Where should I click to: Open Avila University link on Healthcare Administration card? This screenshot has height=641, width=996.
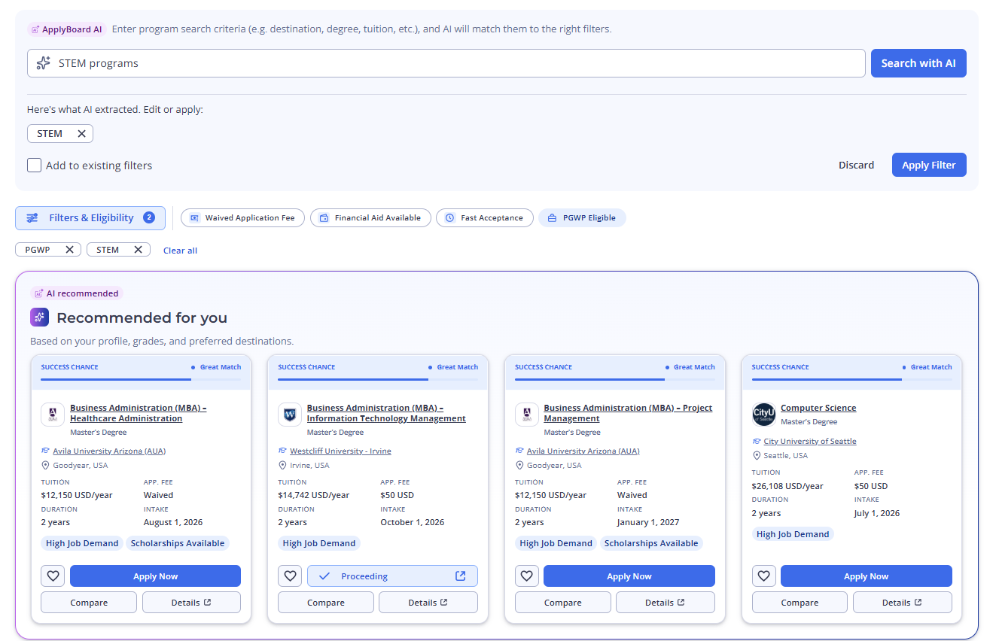(x=109, y=451)
